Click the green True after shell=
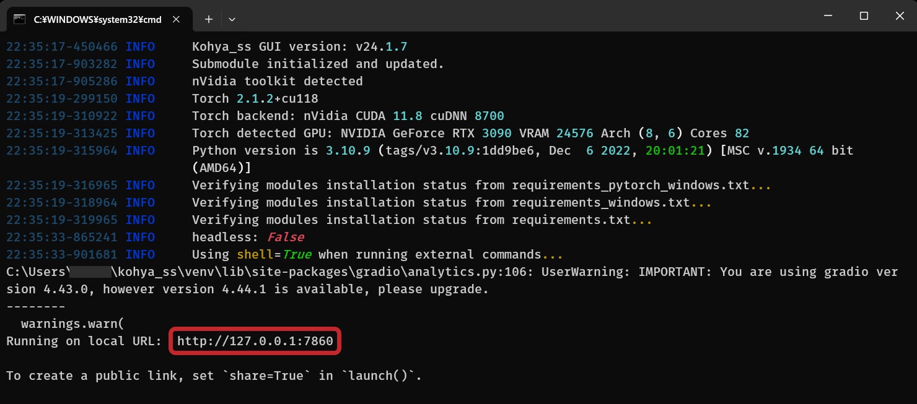 297,254
